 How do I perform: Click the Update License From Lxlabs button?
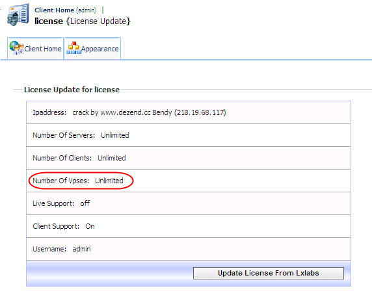click(269, 273)
